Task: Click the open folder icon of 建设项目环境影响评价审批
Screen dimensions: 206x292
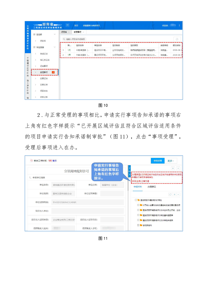Action: tap(139, 200)
